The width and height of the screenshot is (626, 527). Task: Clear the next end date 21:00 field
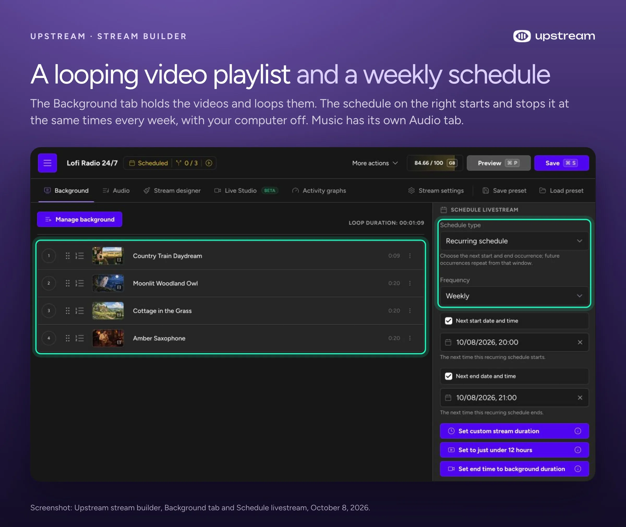(x=580, y=398)
